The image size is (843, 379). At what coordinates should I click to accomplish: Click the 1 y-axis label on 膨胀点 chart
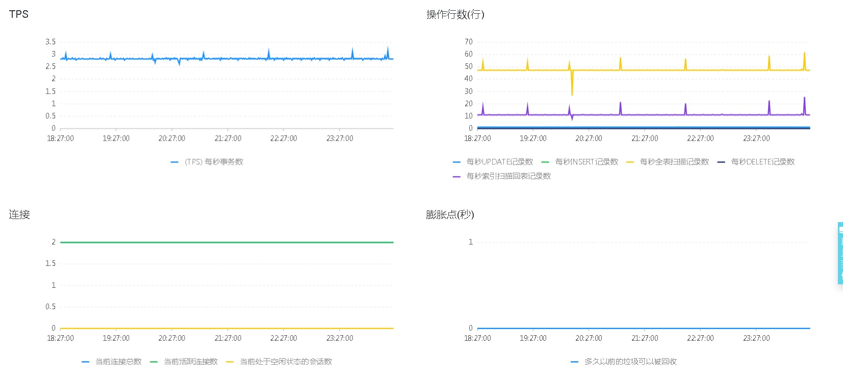coord(471,242)
